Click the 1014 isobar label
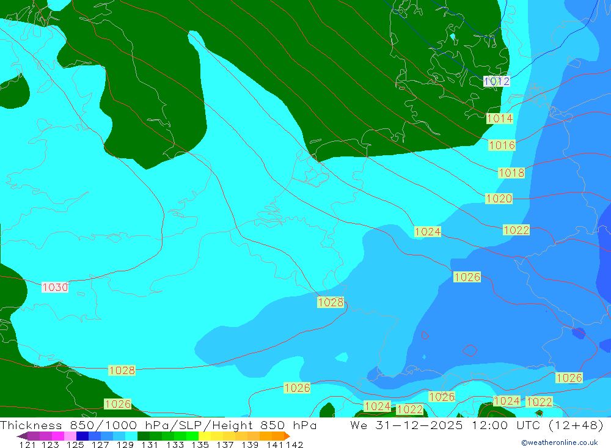The height and width of the screenshot is (448, 611). (x=500, y=118)
